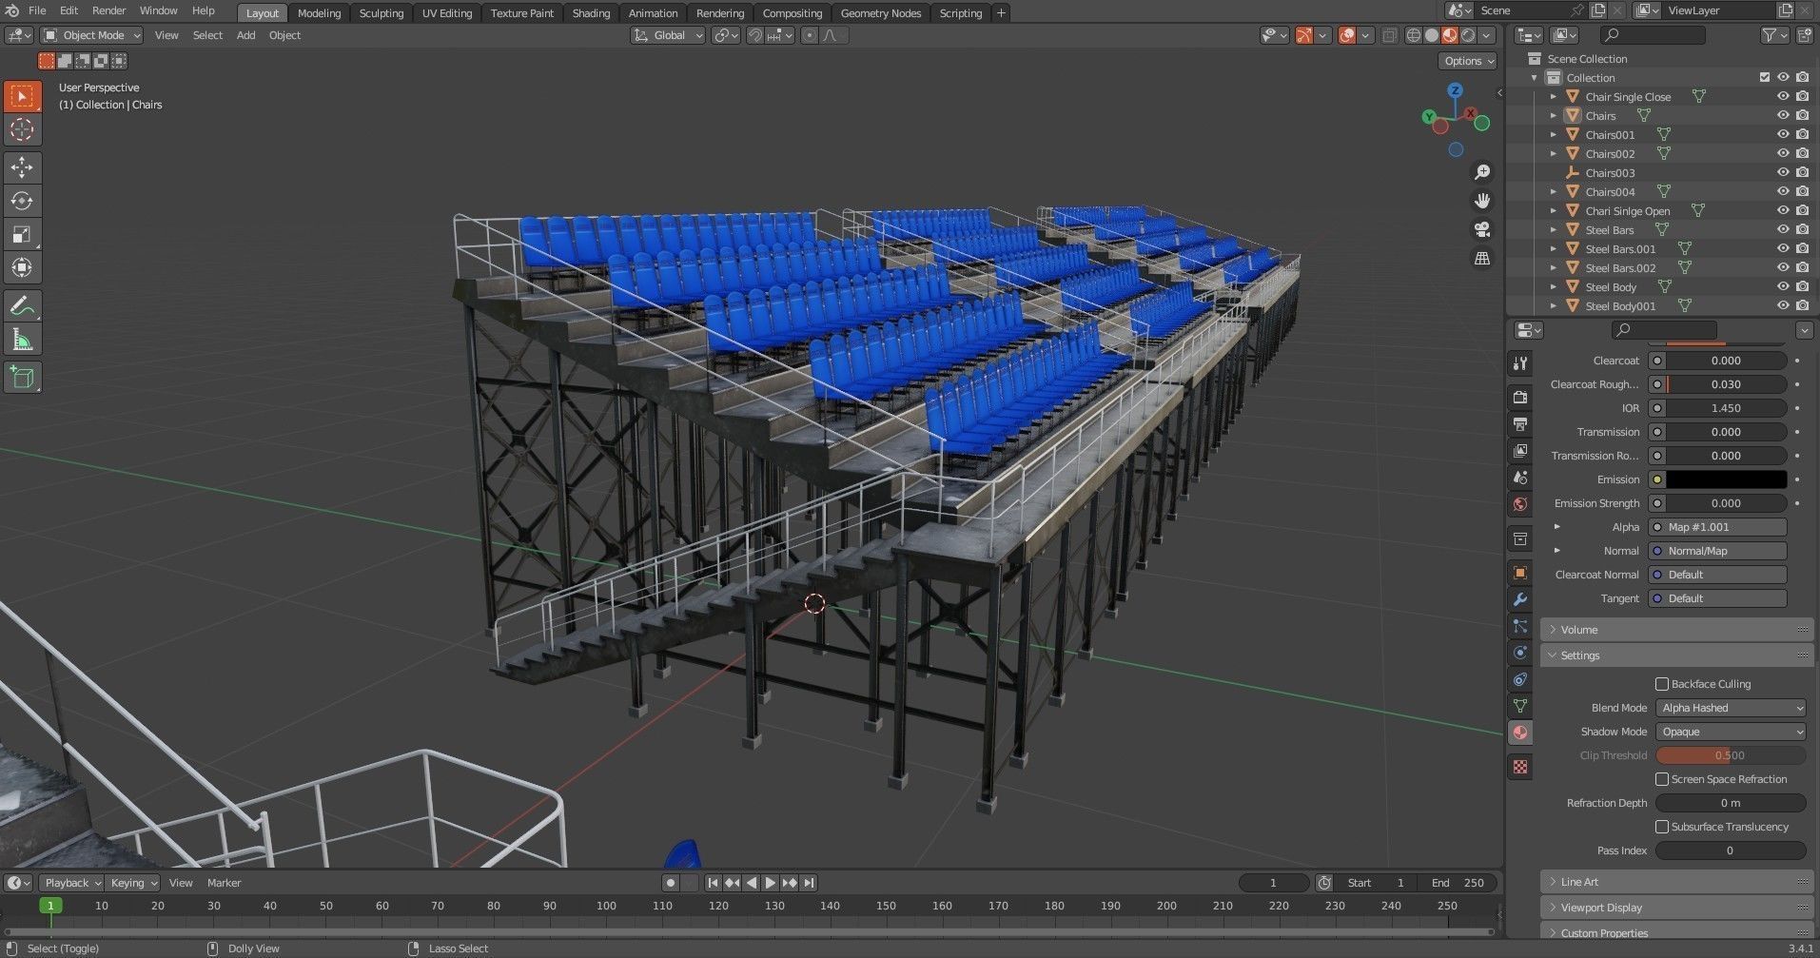Screen dimensions: 1820x958
Task: Click the IOR value field
Action: (x=1726, y=408)
